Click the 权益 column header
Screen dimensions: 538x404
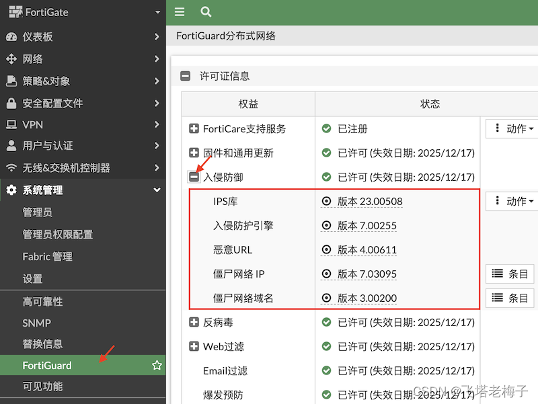point(248,104)
